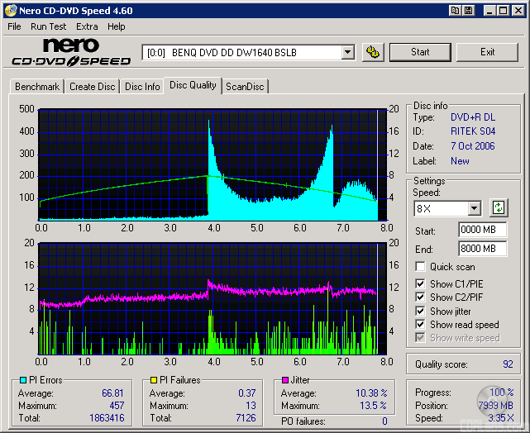Open the Run Test menu

[49, 26]
